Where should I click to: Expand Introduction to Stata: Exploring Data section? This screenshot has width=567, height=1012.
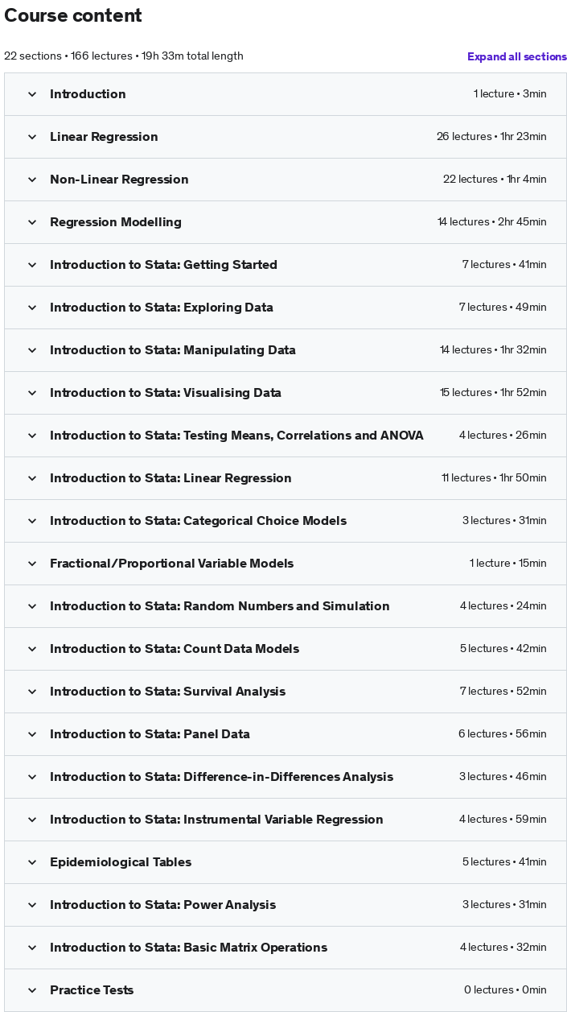pyautogui.click(x=286, y=308)
